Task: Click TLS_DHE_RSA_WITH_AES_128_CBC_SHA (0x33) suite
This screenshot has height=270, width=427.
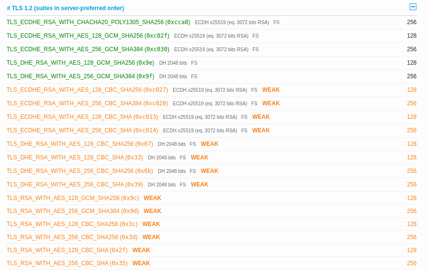Action: [x=74, y=157]
